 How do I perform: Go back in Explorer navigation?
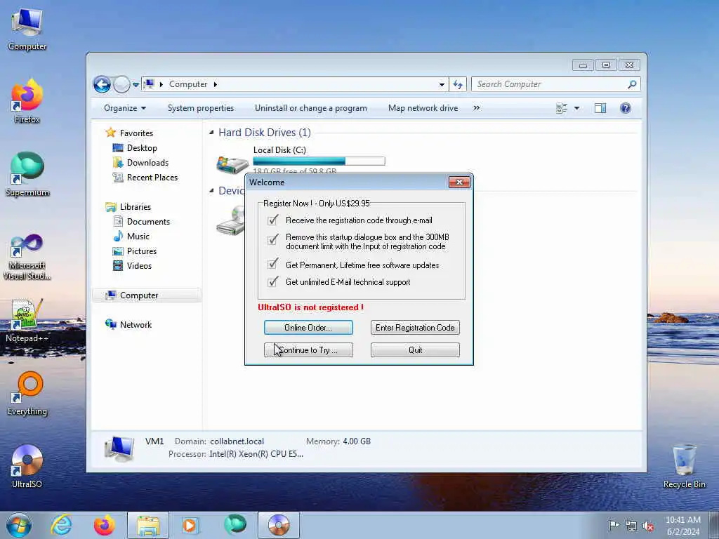coord(102,84)
